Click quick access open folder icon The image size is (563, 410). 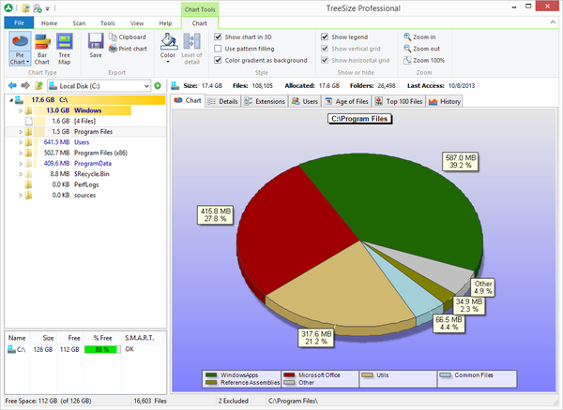25,7
